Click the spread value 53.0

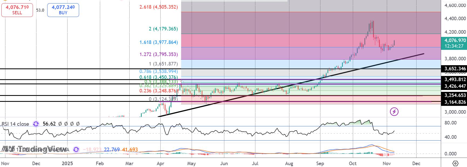click(x=40, y=10)
